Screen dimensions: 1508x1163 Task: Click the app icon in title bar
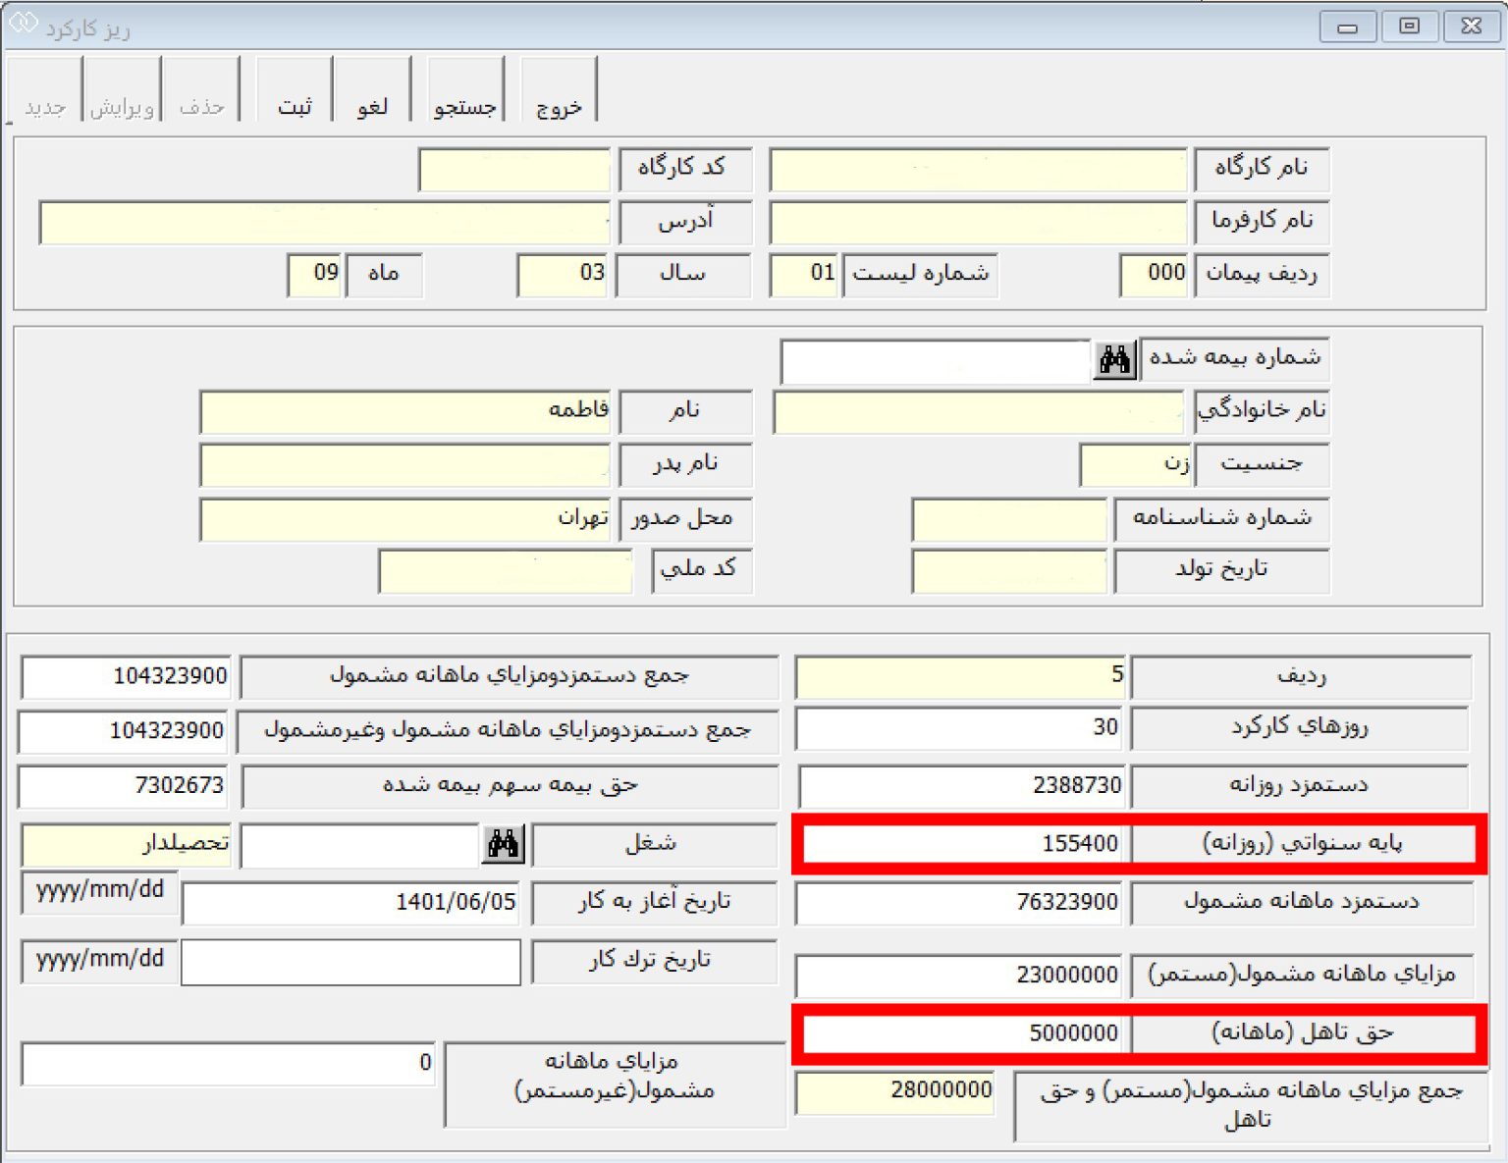(22, 22)
